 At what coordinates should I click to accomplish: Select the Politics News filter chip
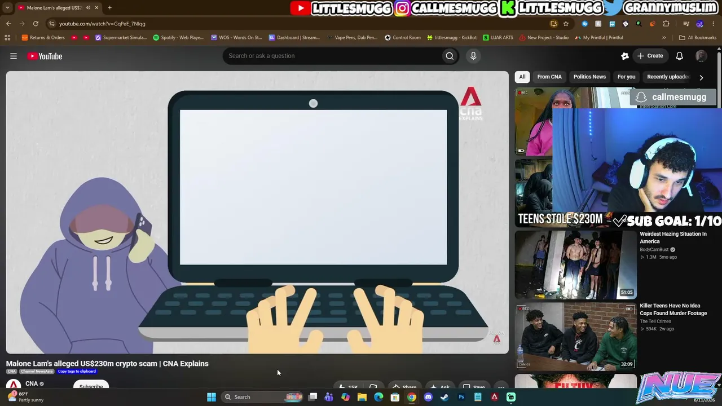(x=589, y=77)
